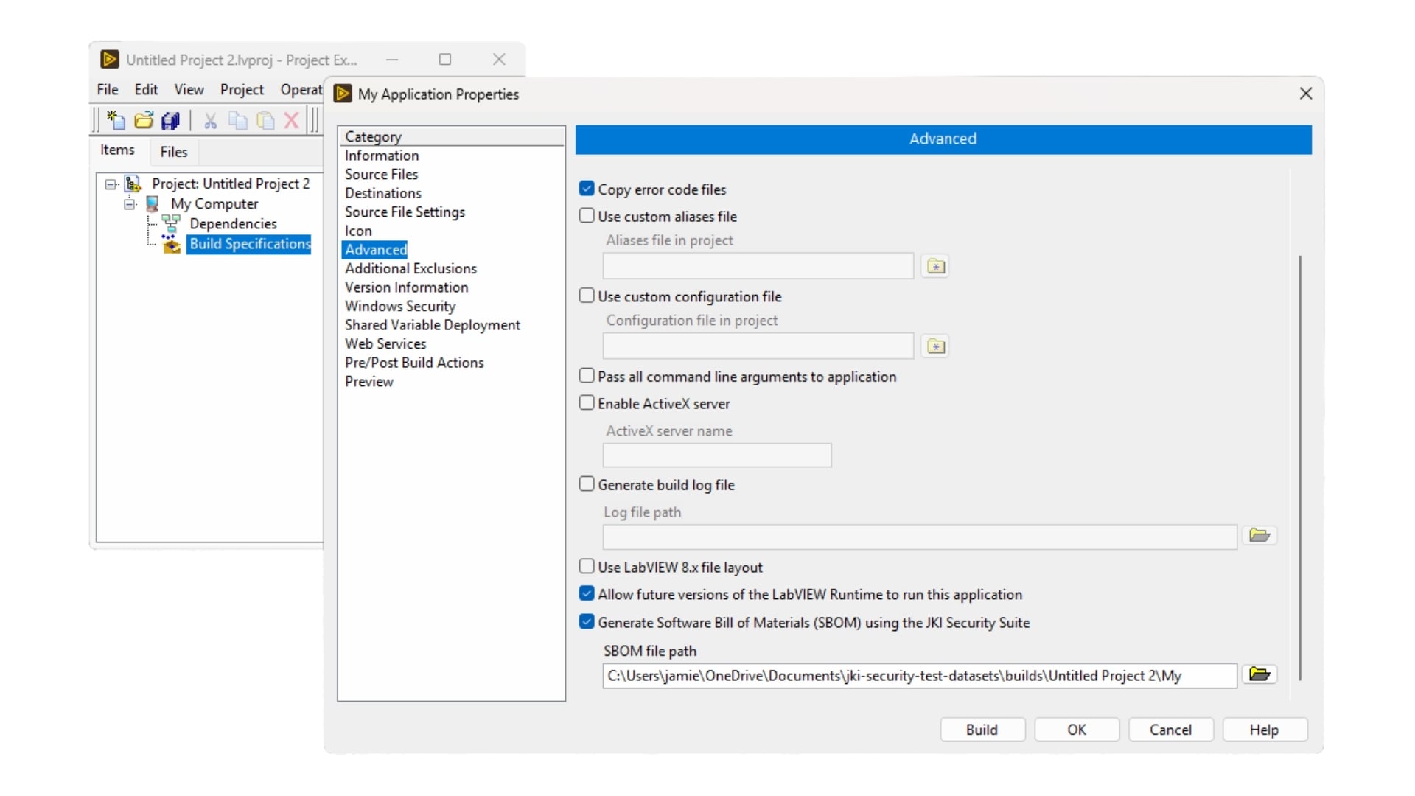Click the Dependencies icon in tree

point(171,223)
